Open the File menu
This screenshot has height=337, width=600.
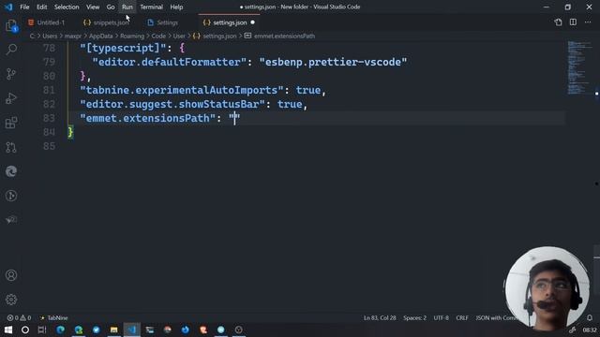24,7
